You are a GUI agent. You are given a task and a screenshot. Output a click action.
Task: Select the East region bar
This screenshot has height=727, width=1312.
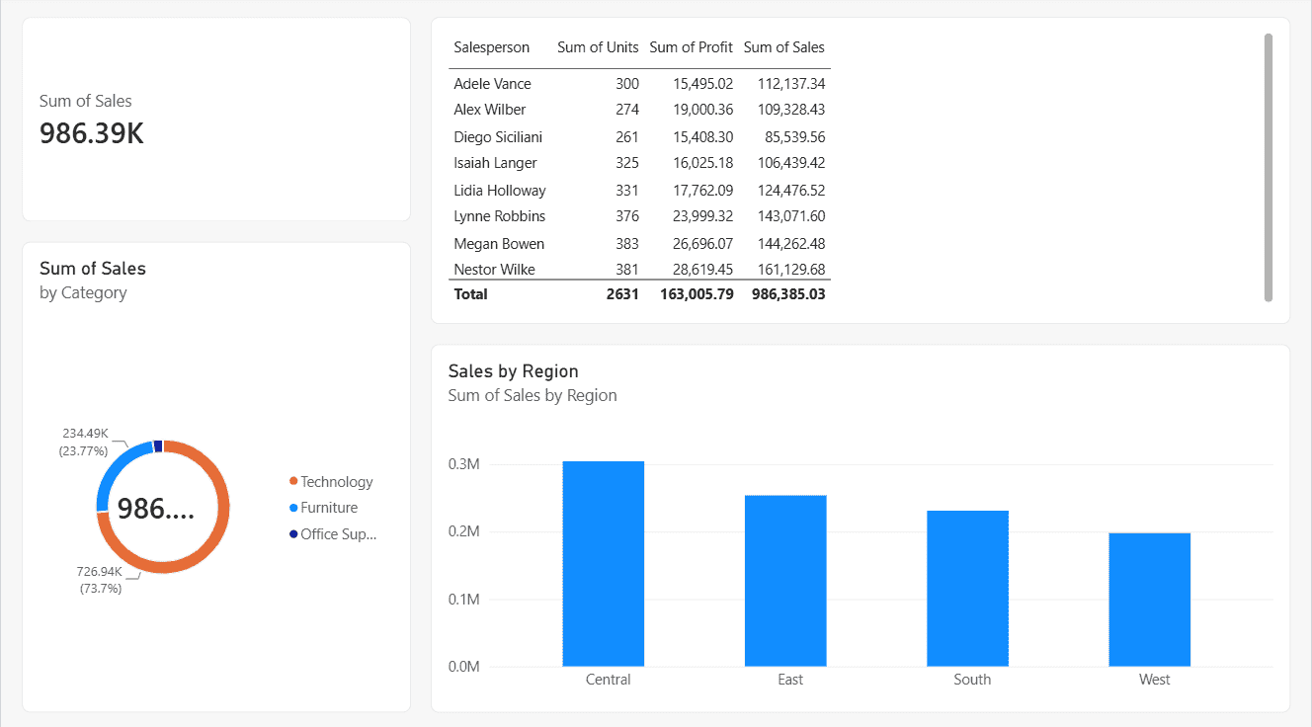click(x=785, y=581)
